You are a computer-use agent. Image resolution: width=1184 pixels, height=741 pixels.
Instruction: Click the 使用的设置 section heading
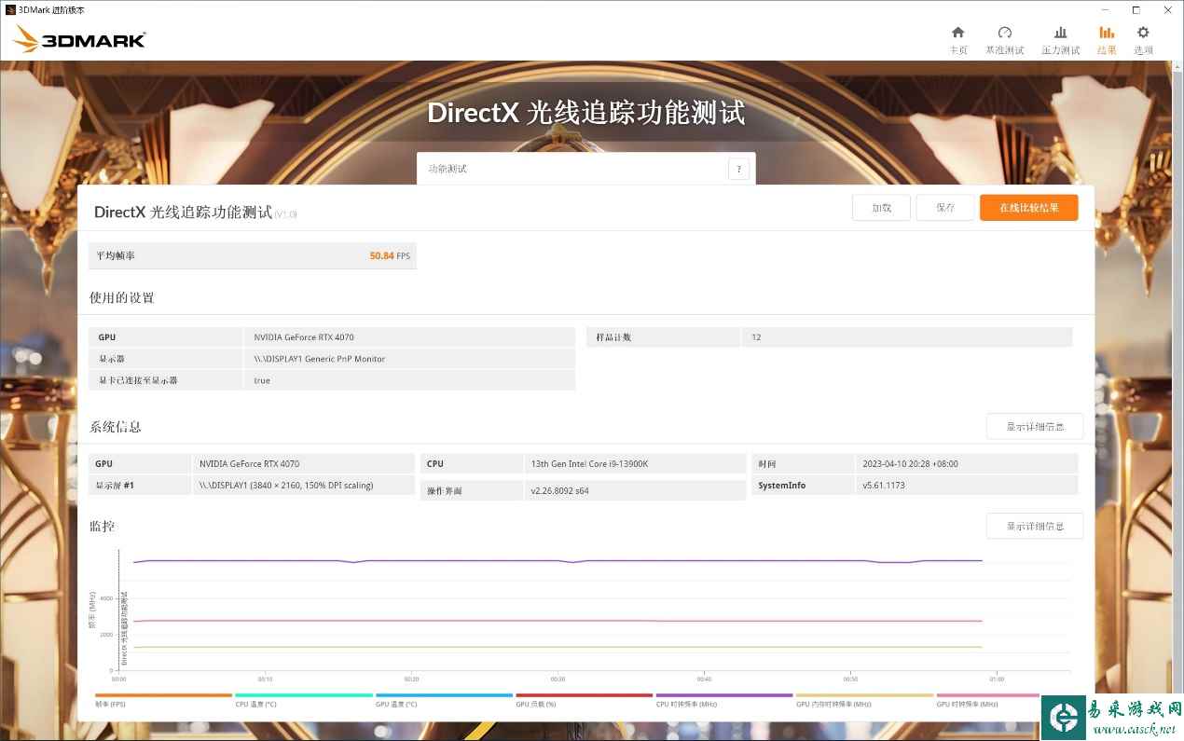[122, 298]
